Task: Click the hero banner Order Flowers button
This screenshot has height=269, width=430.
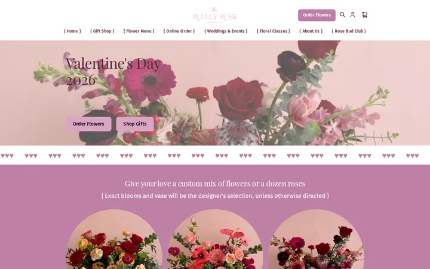Action: (x=88, y=124)
